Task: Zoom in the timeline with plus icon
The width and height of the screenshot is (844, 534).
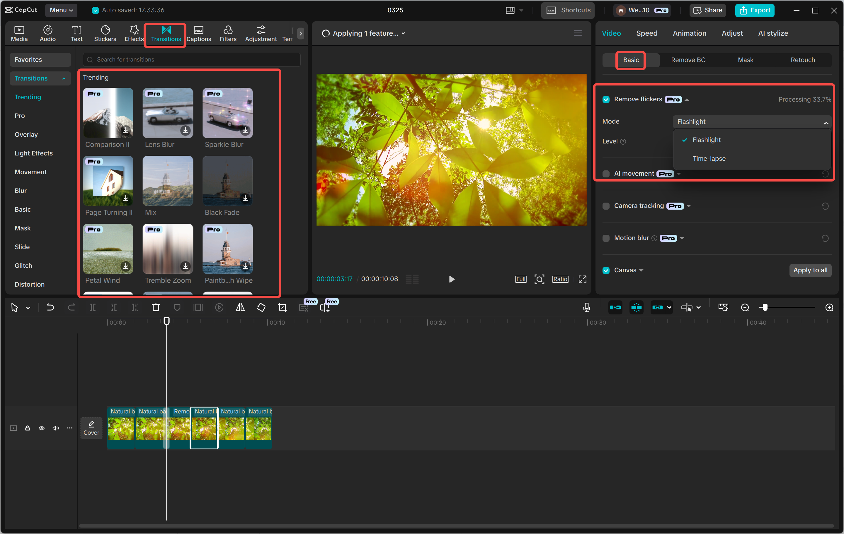Action: pyautogui.click(x=829, y=307)
